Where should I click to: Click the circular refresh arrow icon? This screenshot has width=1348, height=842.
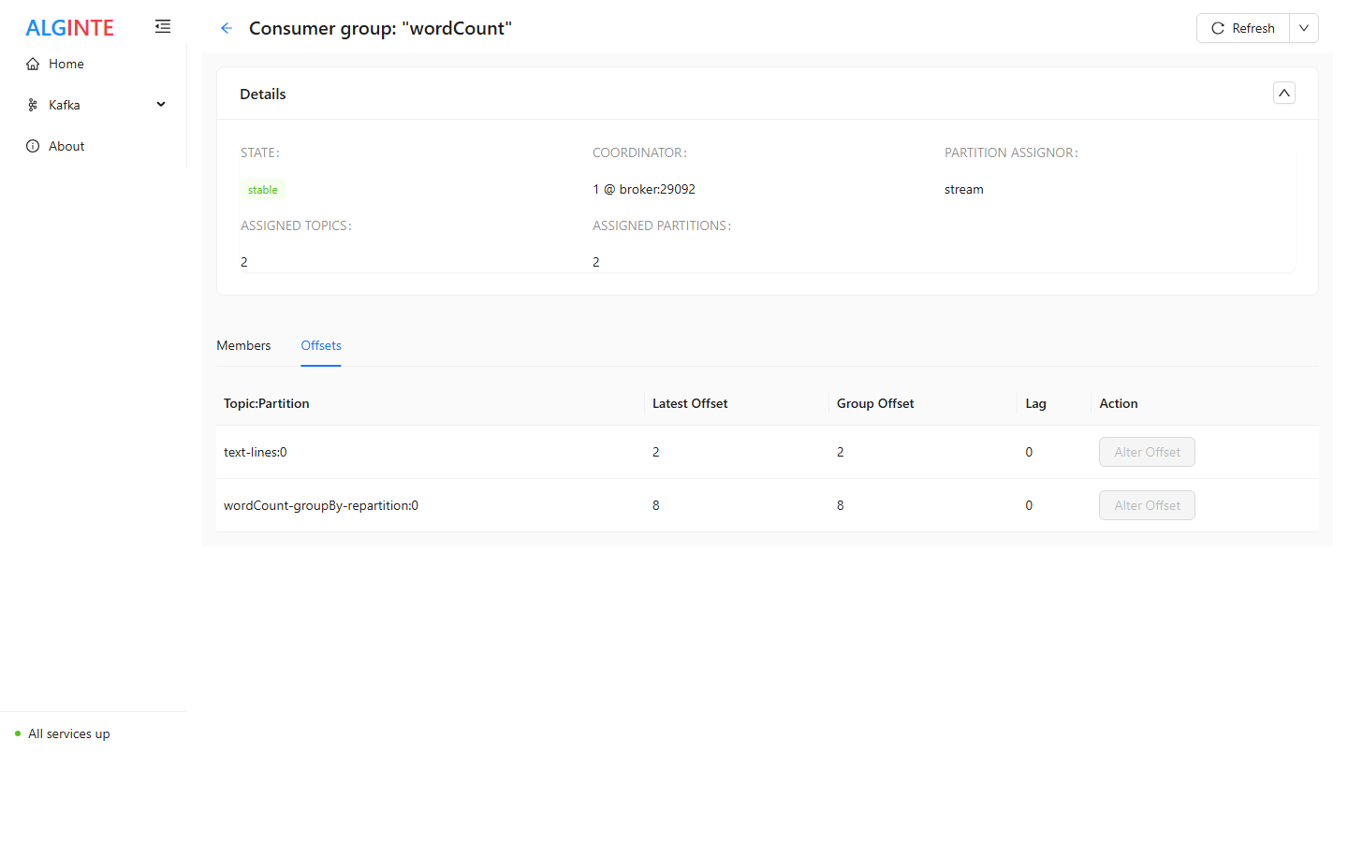1218,28
